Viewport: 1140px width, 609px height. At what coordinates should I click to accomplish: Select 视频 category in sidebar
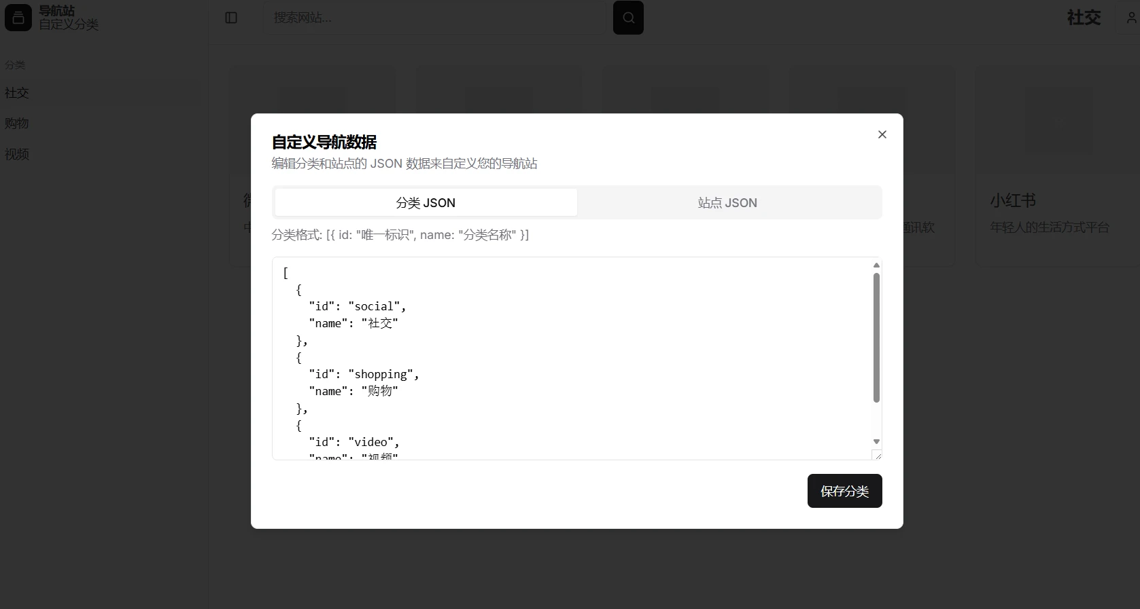coord(17,154)
